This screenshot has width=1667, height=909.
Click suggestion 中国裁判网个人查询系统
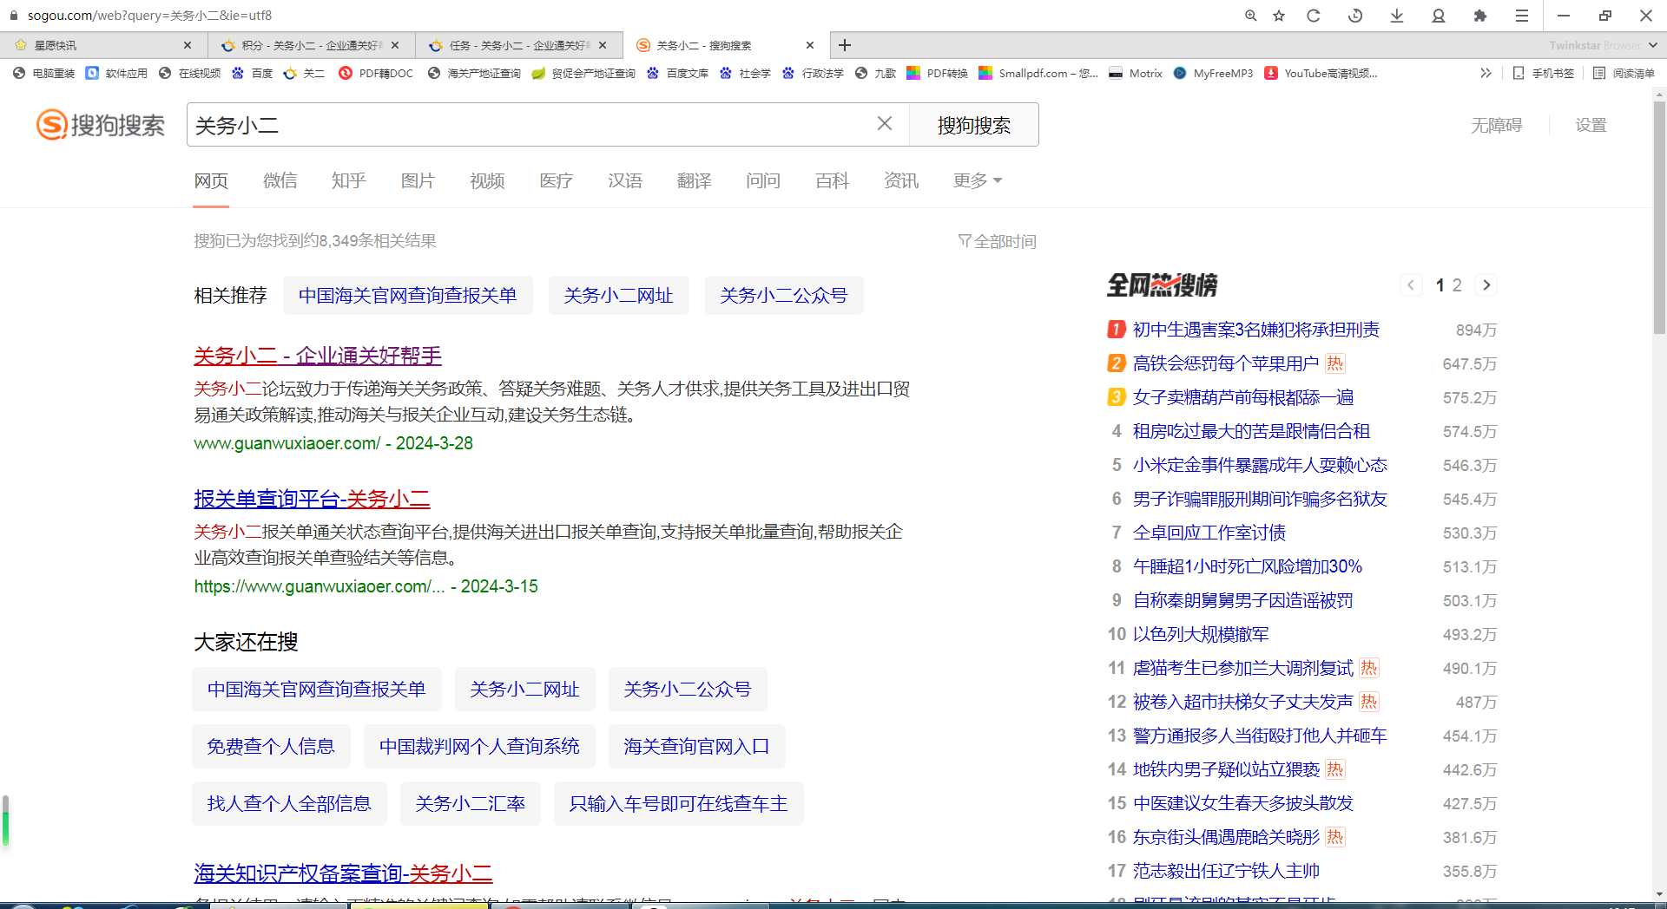479,746
